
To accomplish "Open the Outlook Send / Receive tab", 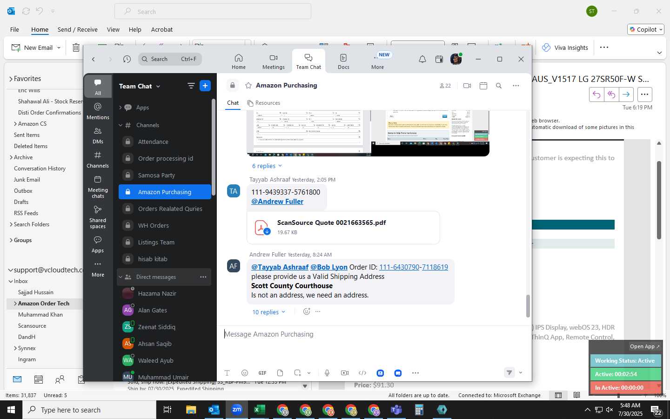I will (78, 29).
